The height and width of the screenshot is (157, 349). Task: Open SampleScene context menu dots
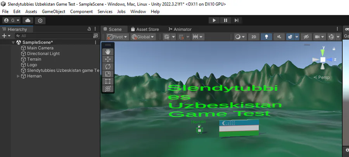tap(95, 42)
